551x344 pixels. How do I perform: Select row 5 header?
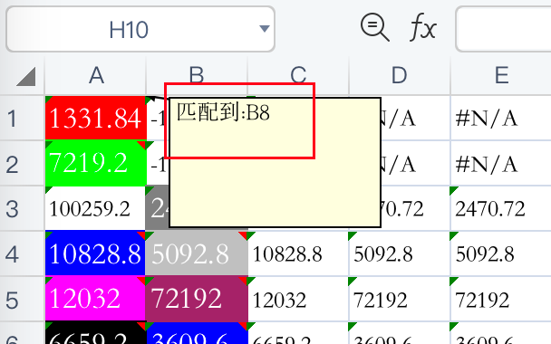(x=23, y=299)
